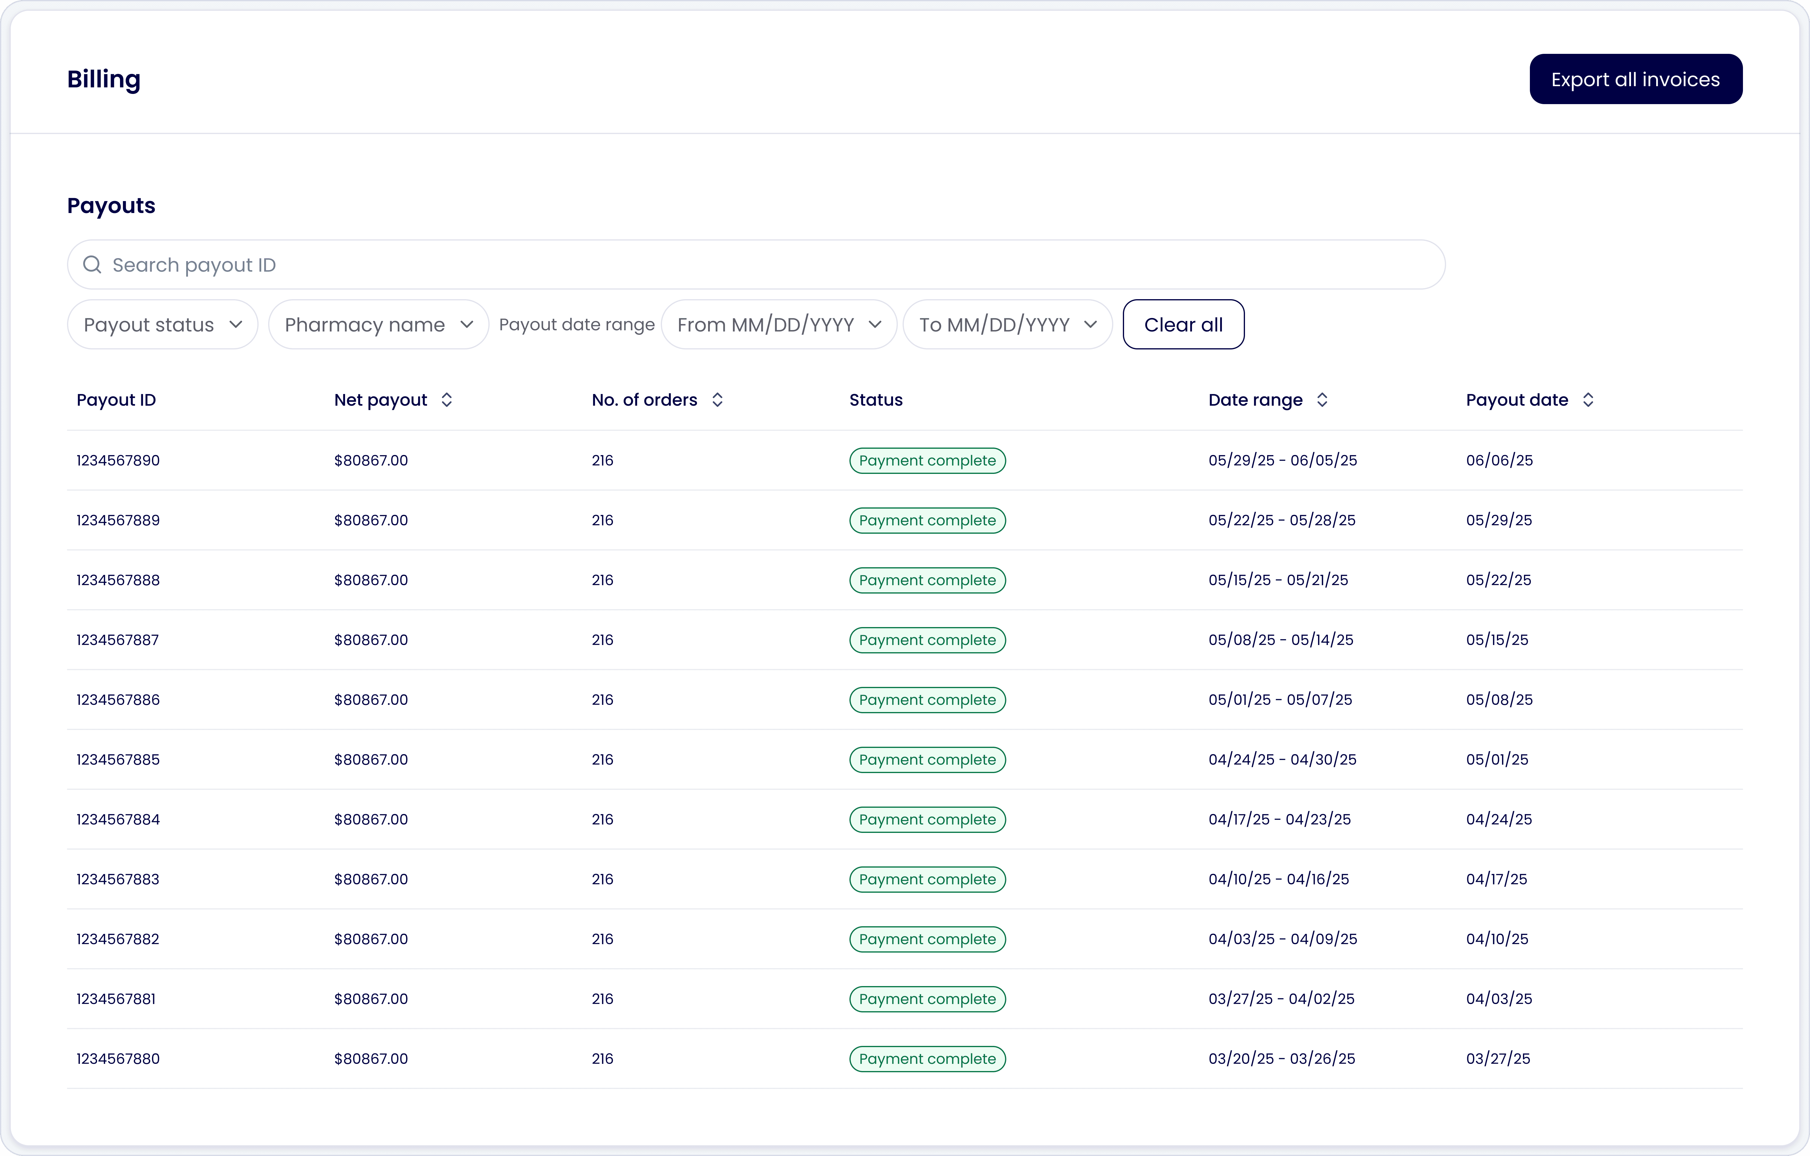Click Payment complete badge for payout 1234567882
The image size is (1810, 1156).
927,939
